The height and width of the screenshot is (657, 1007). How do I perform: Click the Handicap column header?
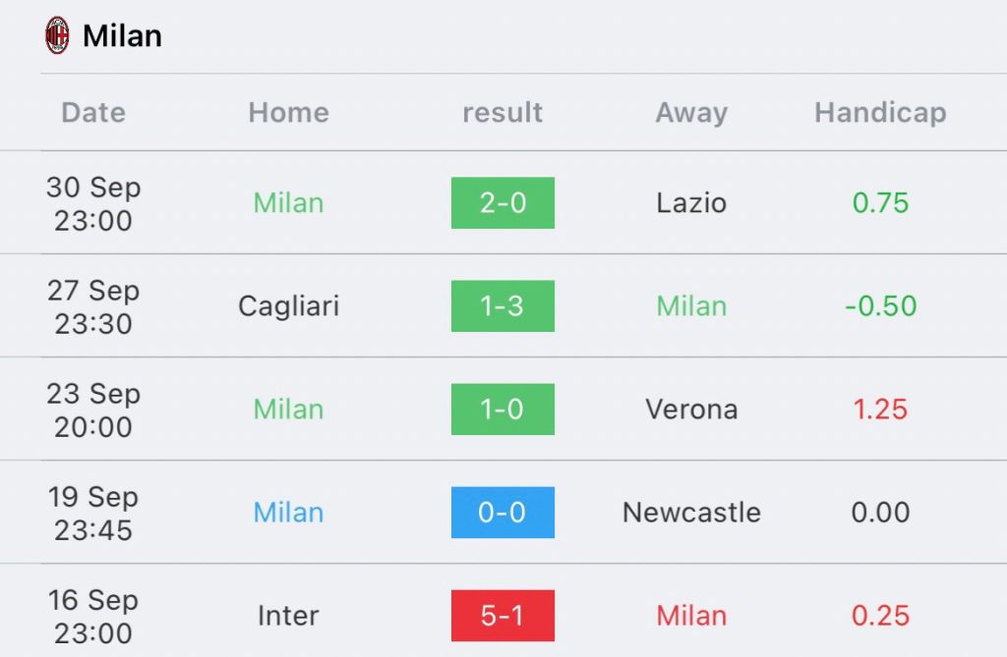click(880, 113)
